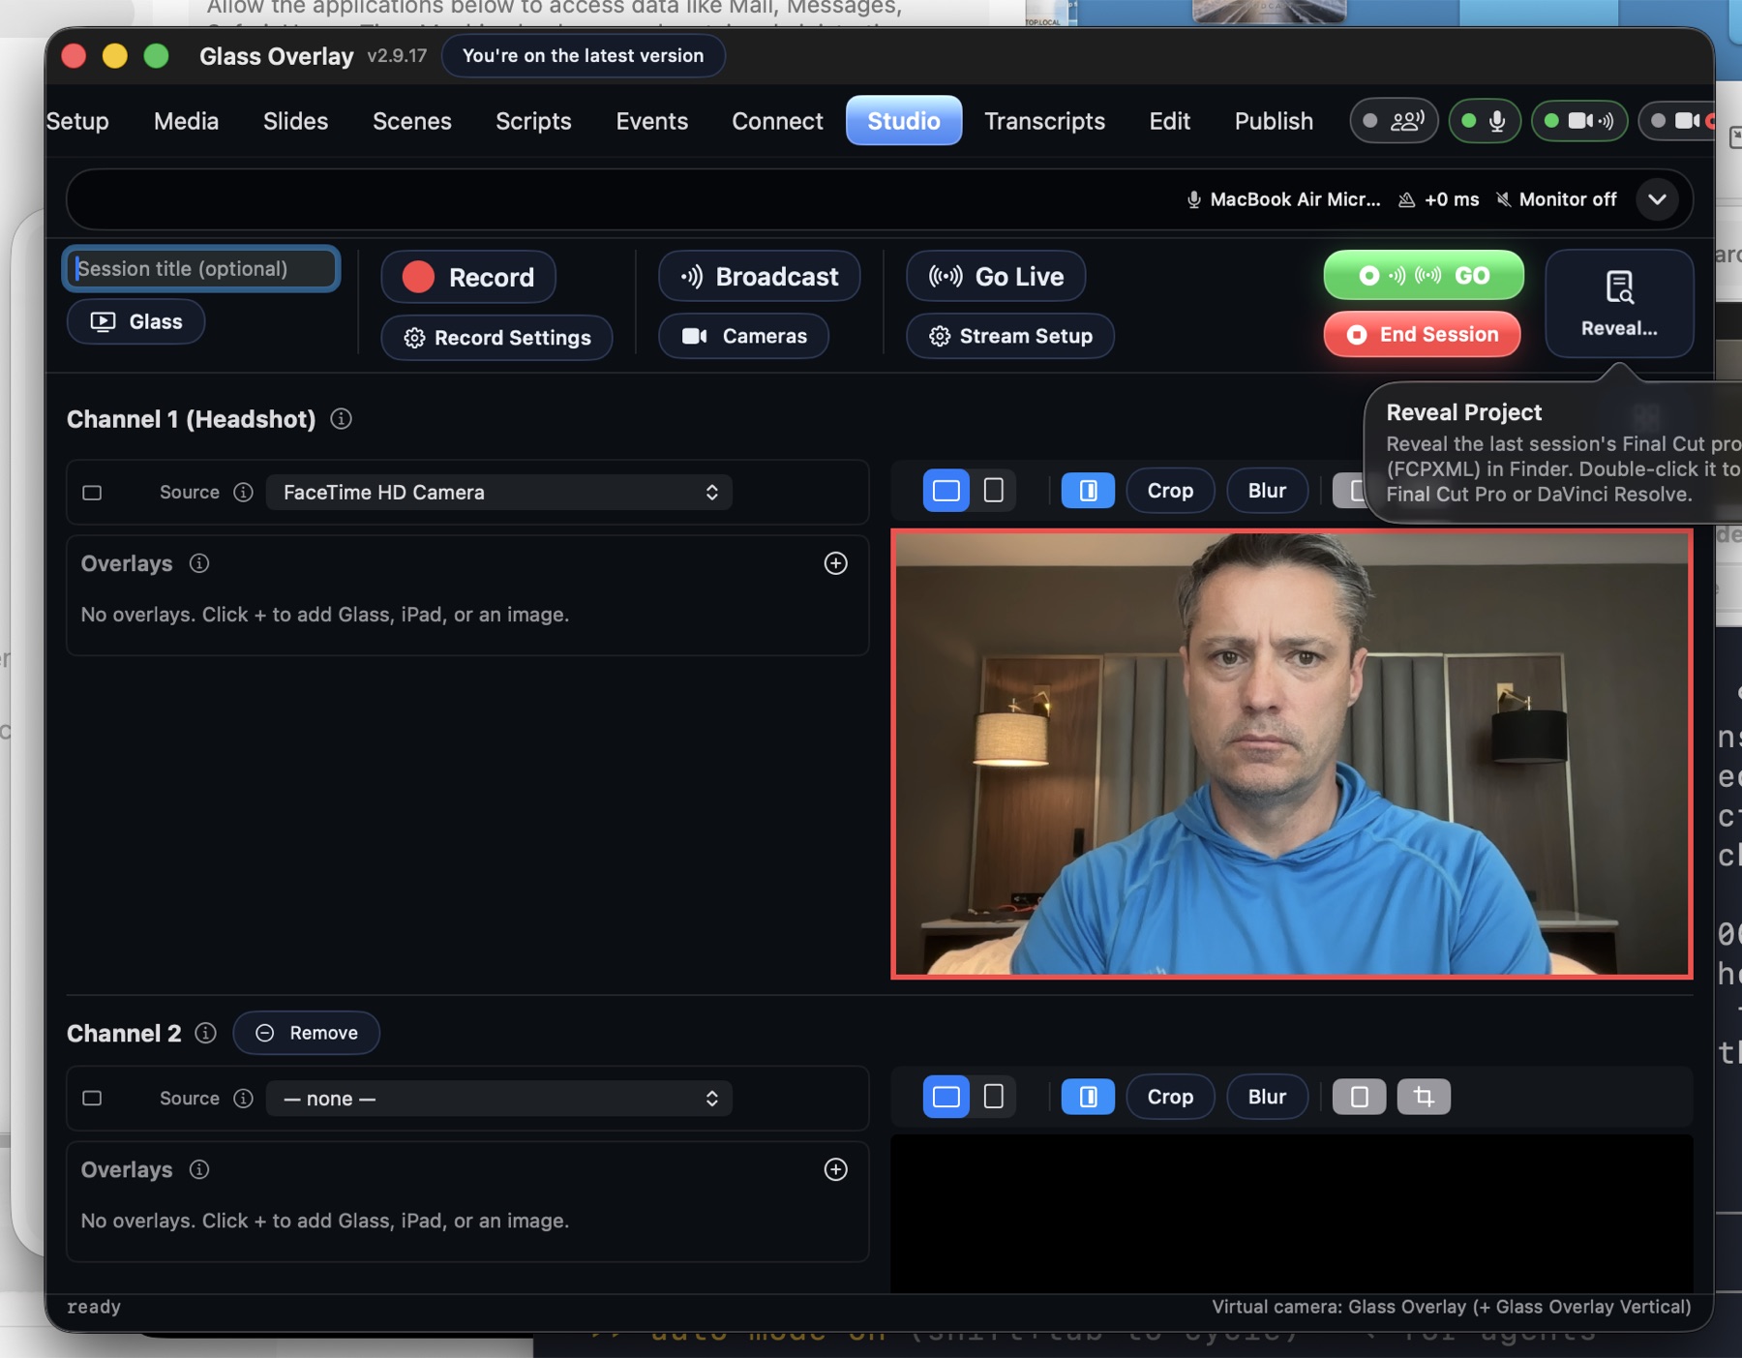The height and width of the screenshot is (1358, 1742).
Task: Expand the audio bar chevron
Action: pyautogui.click(x=1657, y=199)
